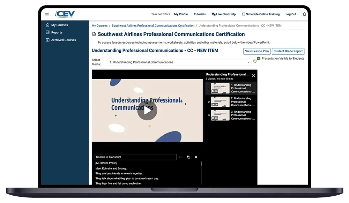Pop out the transcript panel
349x203 pixels.
point(188,157)
